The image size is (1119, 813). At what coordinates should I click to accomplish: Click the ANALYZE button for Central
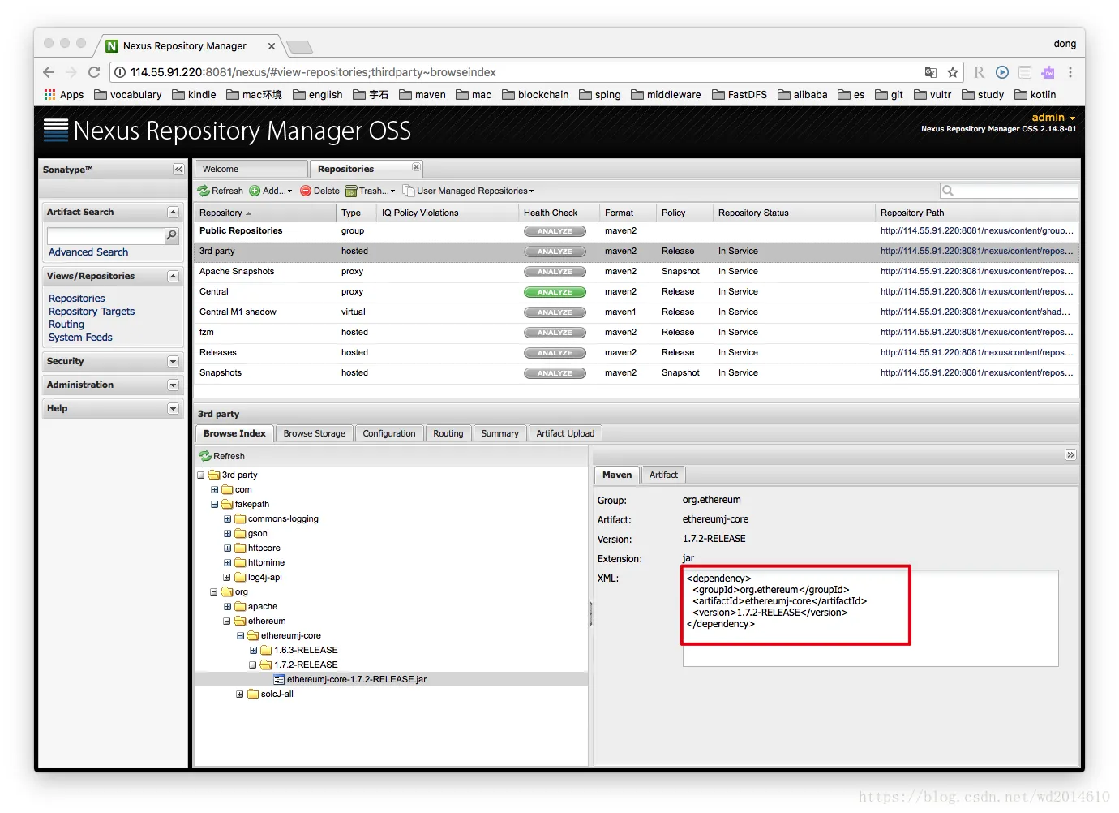[x=555, y=292]
